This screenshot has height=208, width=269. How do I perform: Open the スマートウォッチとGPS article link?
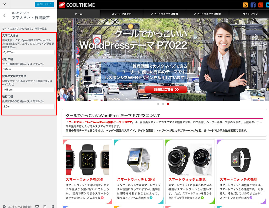tap(136, 179)
